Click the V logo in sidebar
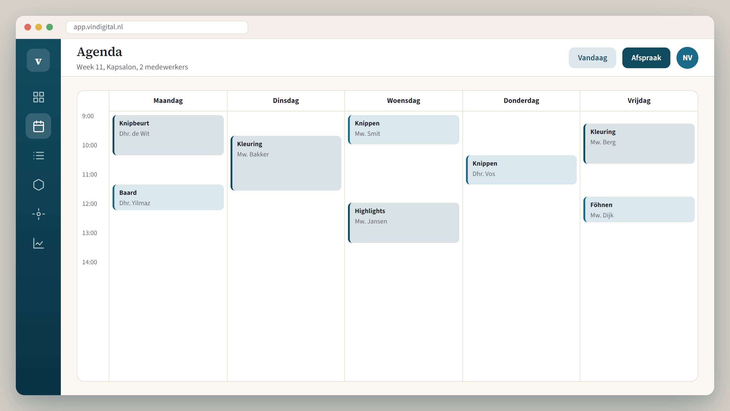 [38, 60]
